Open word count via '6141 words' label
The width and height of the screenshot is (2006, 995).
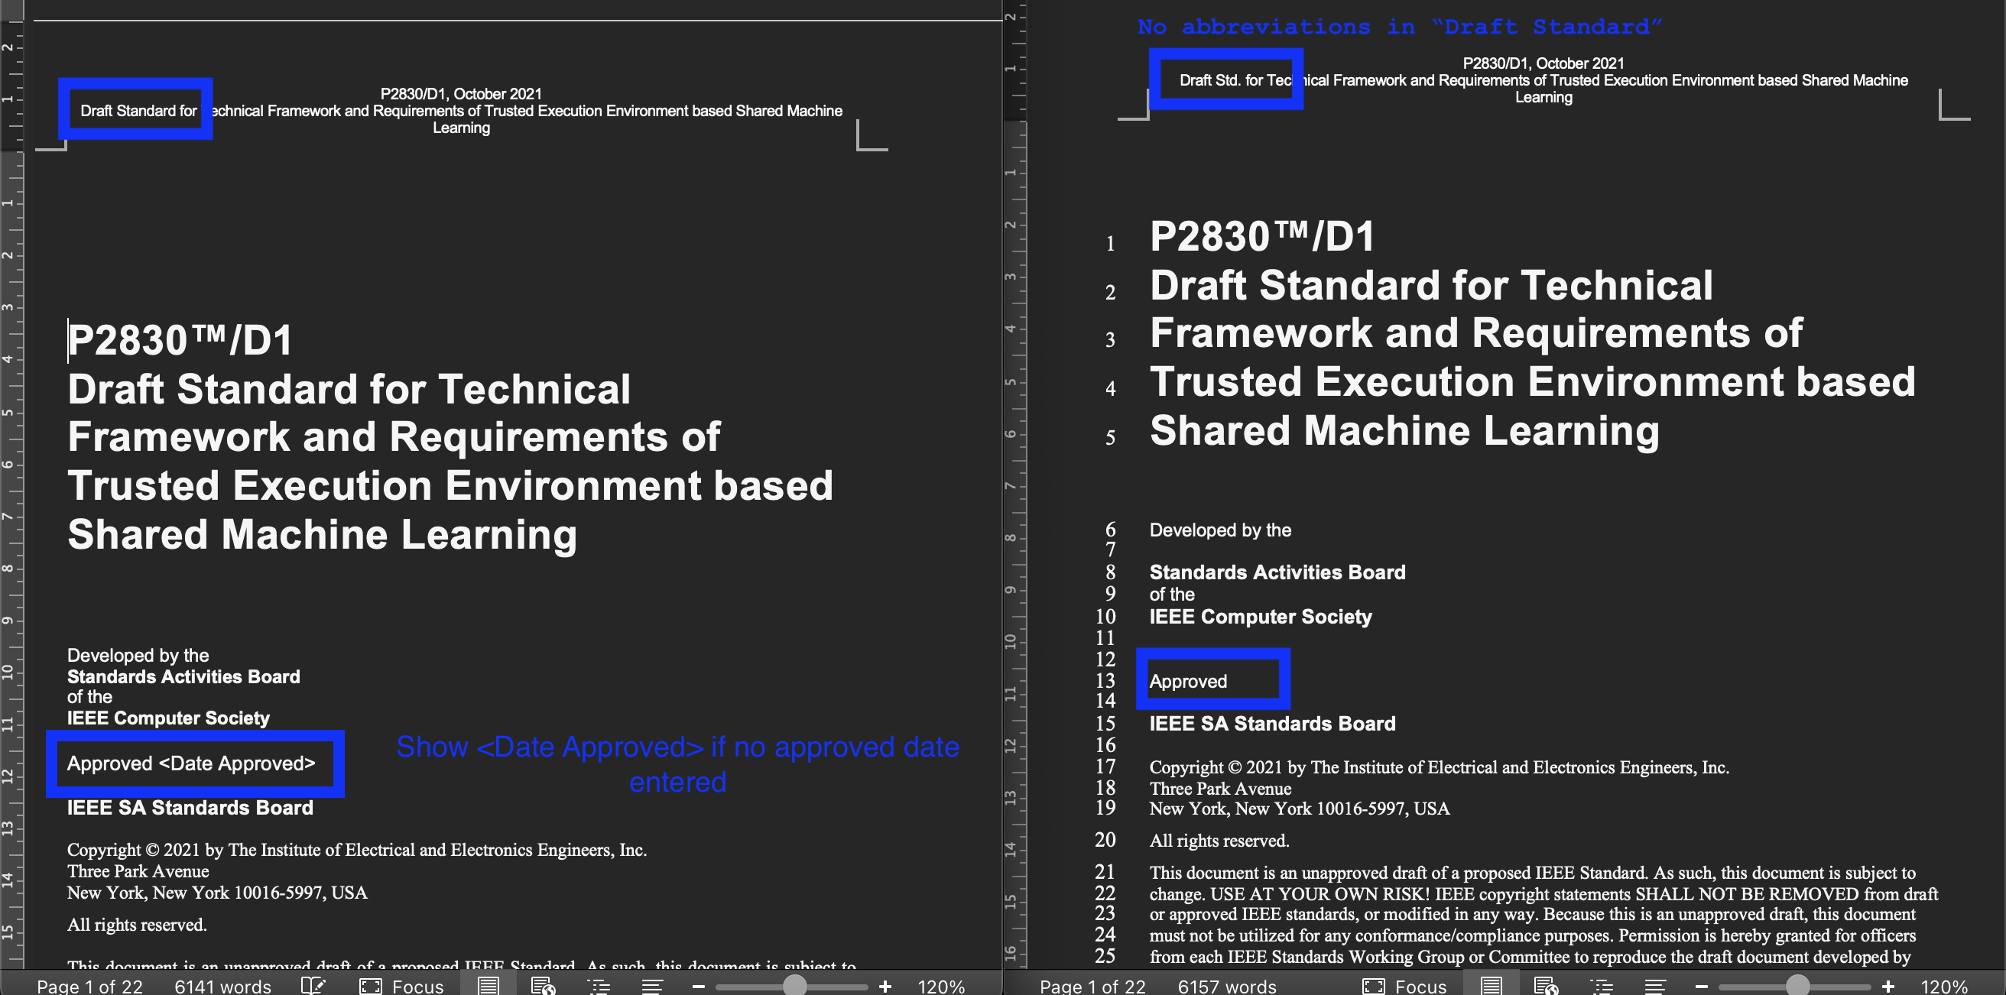point(223,985)
